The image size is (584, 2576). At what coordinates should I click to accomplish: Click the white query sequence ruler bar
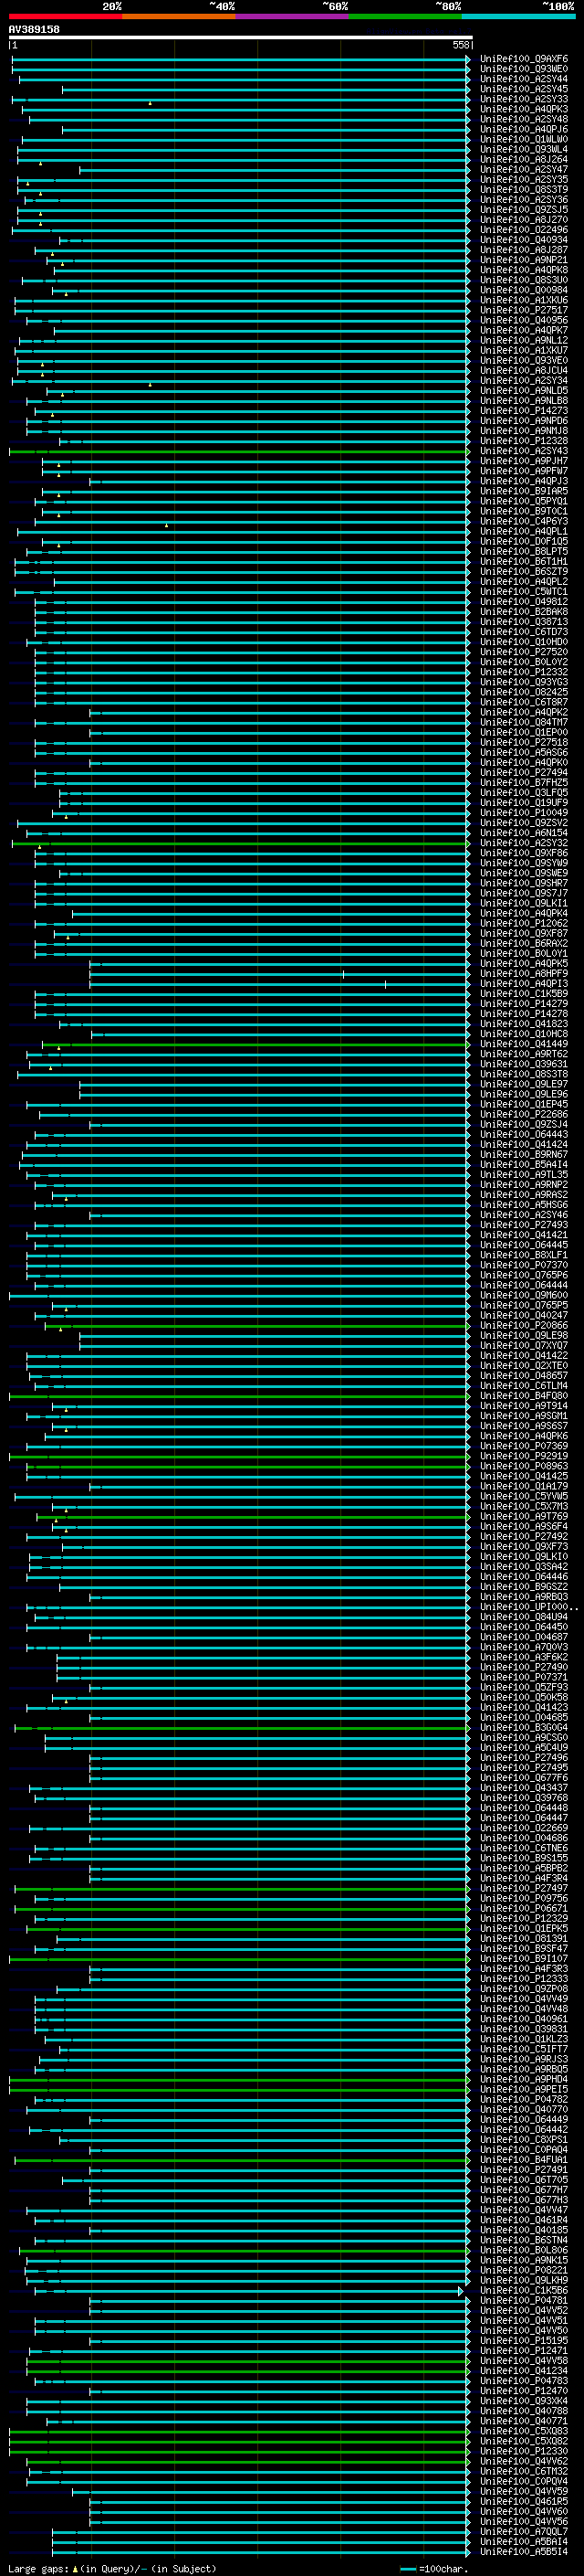pos(241,38)
